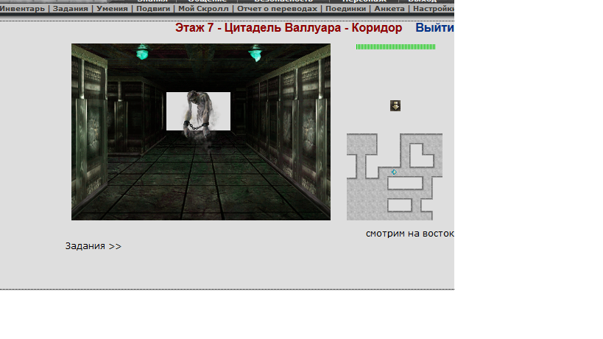This screenshot has width=603, height=339.
Task: Open the Персонаж top menu tab
Action: (364, 1)
